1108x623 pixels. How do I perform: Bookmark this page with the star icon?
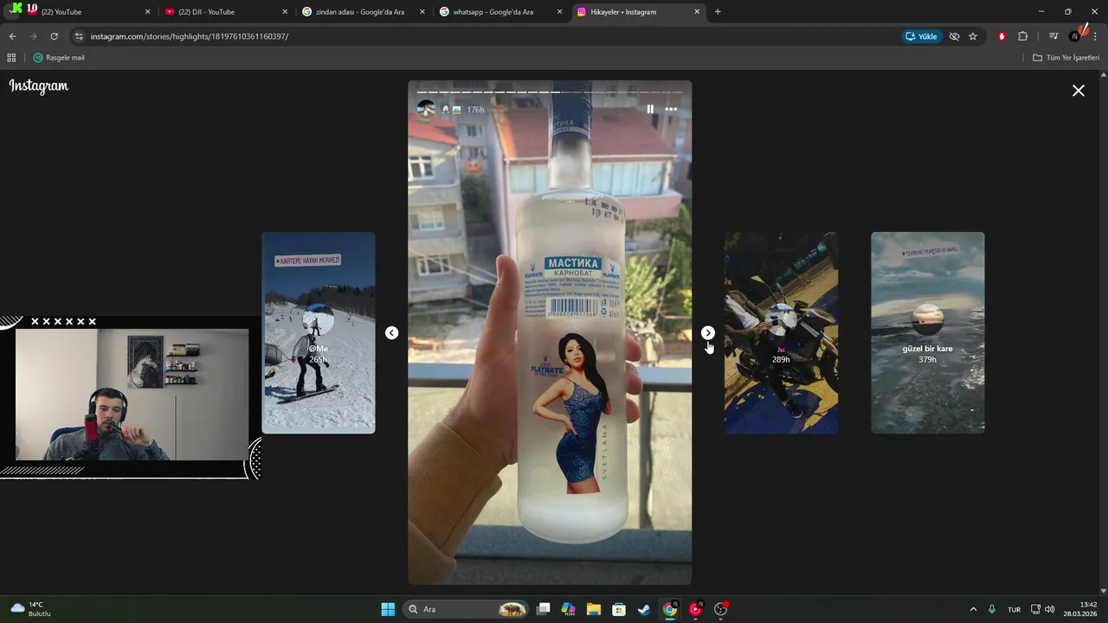coord(973,36)
